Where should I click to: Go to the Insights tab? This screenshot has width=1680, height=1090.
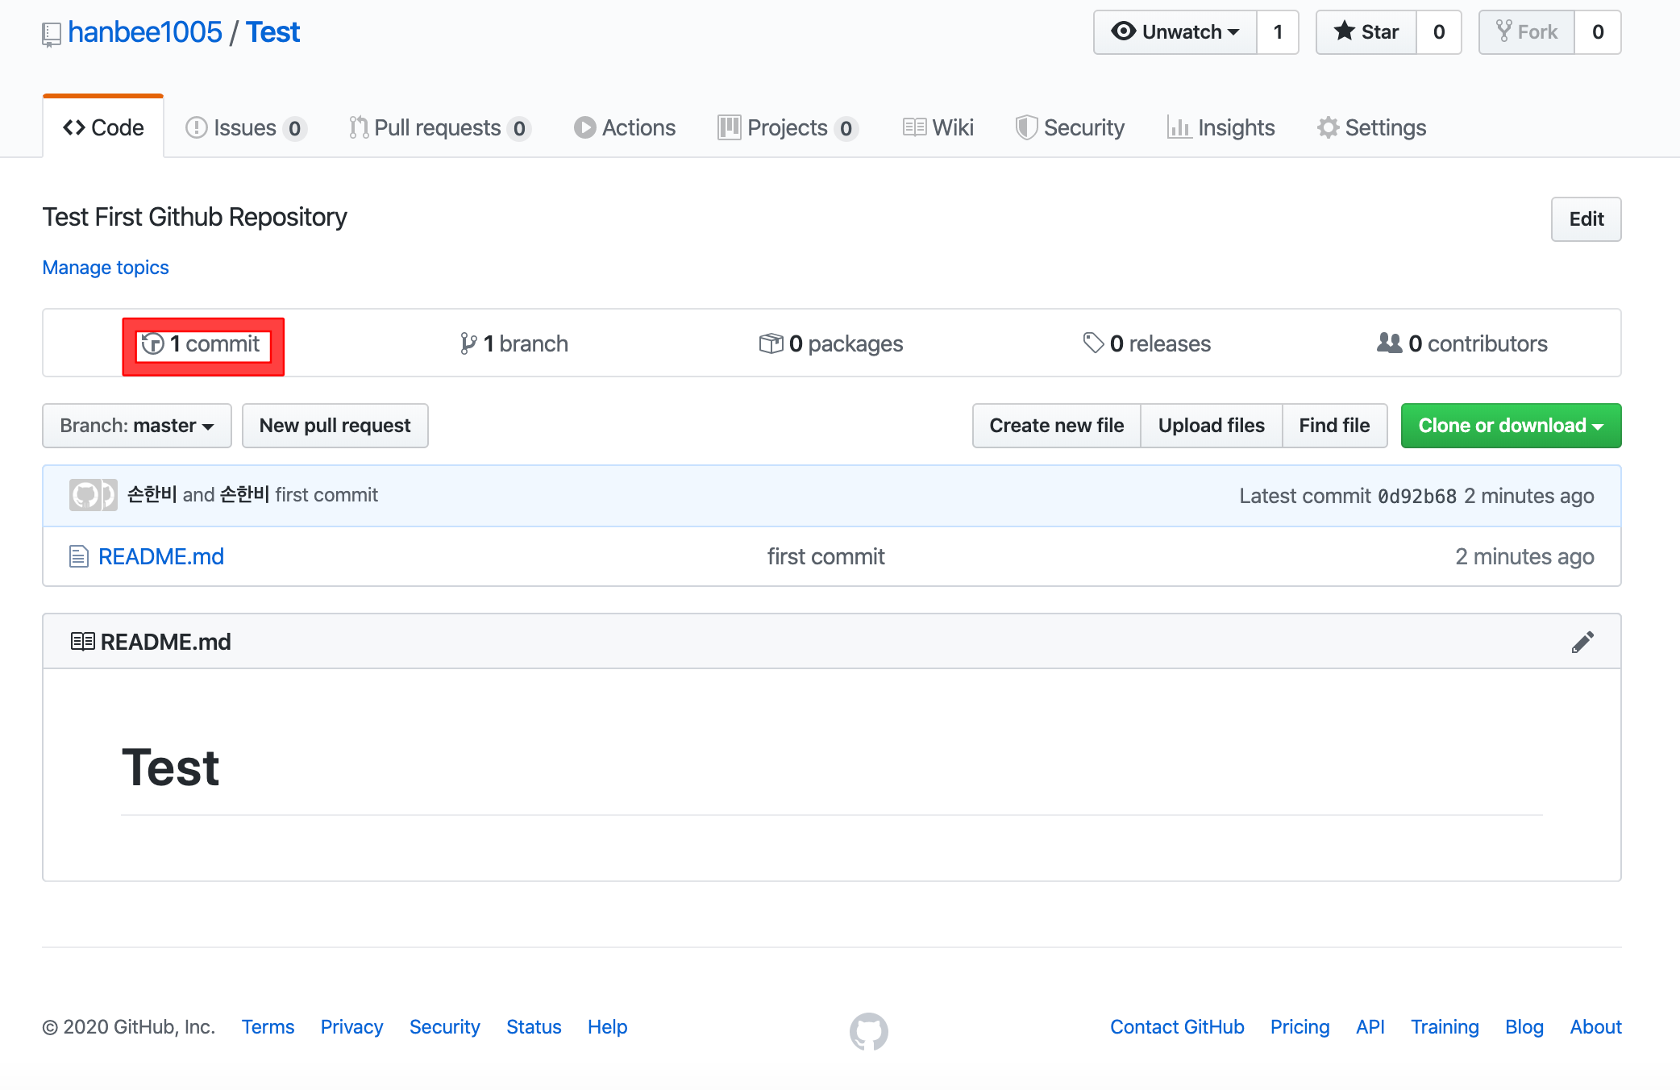pyautogui.click(x=1221, y=128)
